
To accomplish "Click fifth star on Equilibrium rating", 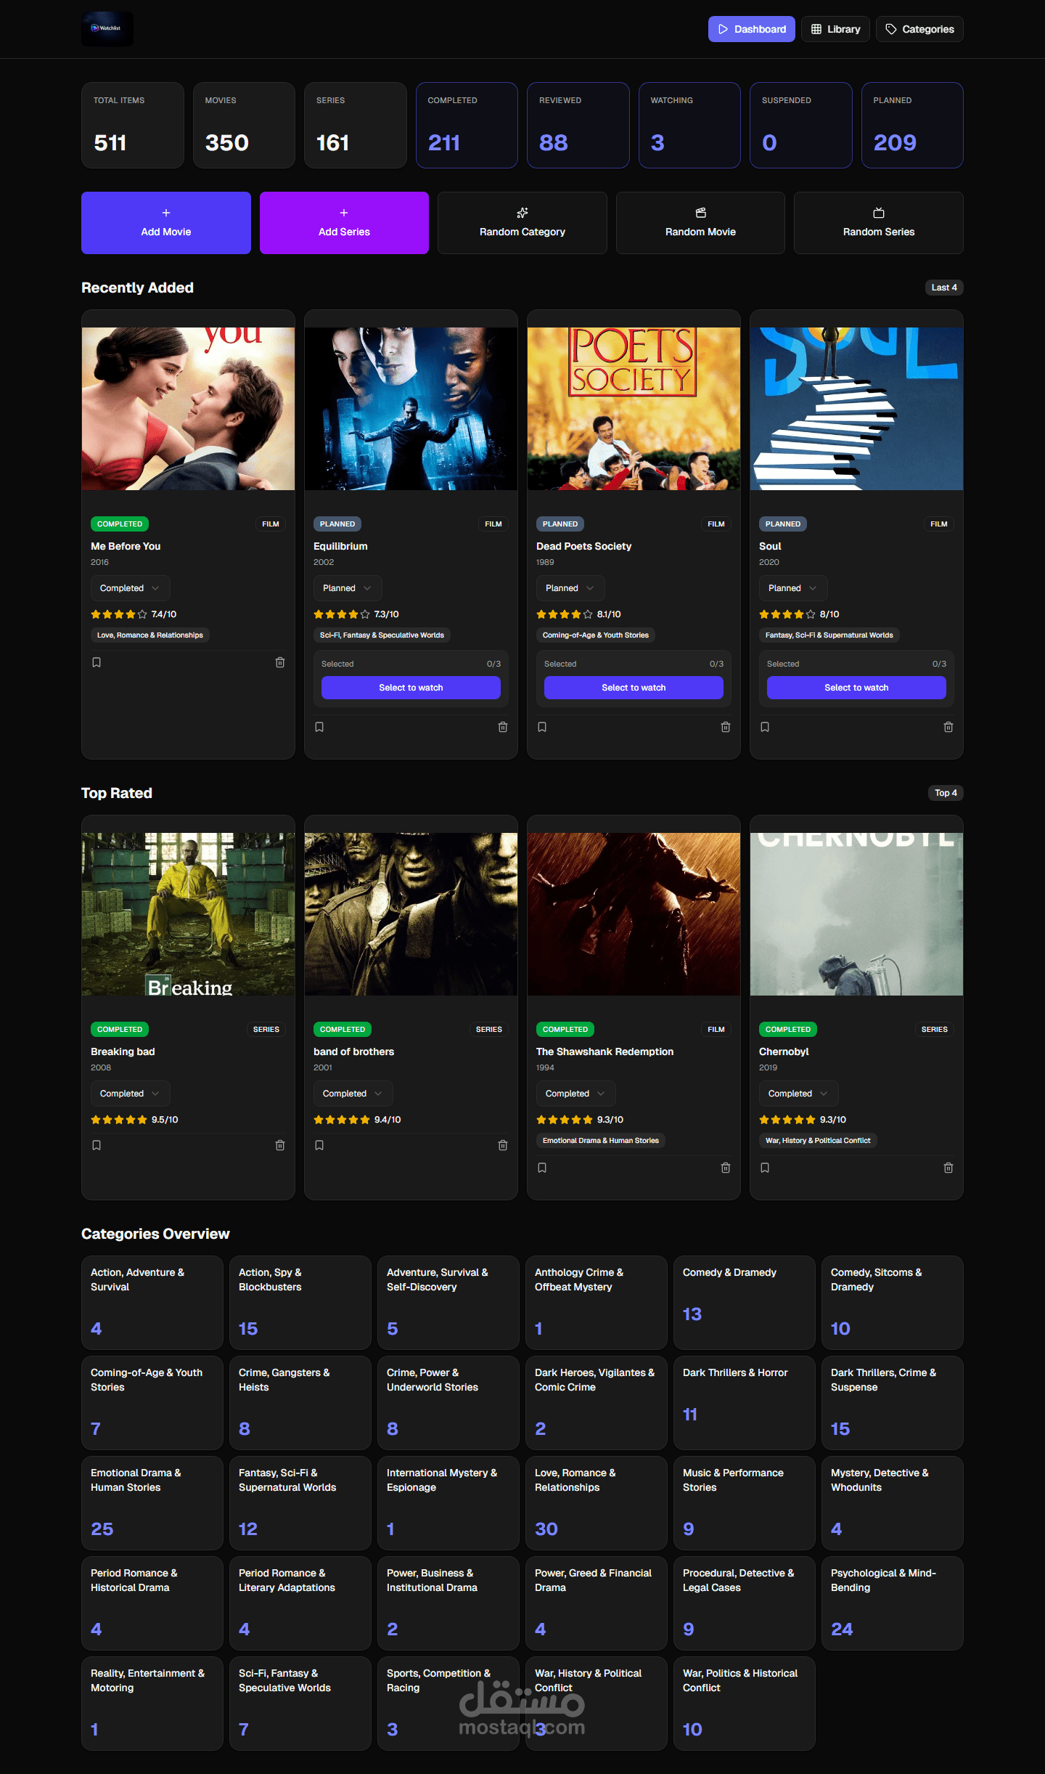I will click(365, 614).
